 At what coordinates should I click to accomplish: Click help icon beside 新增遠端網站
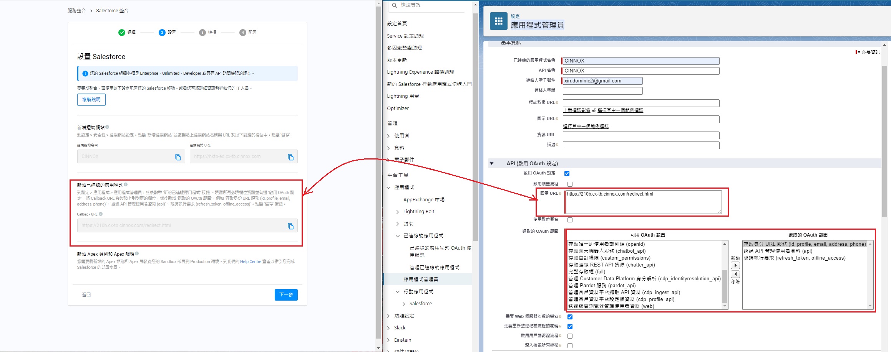point(107,127)
